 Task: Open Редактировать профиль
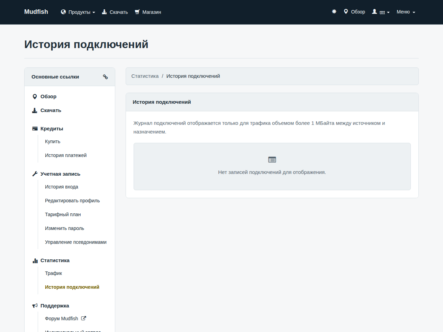coord(72,201)
